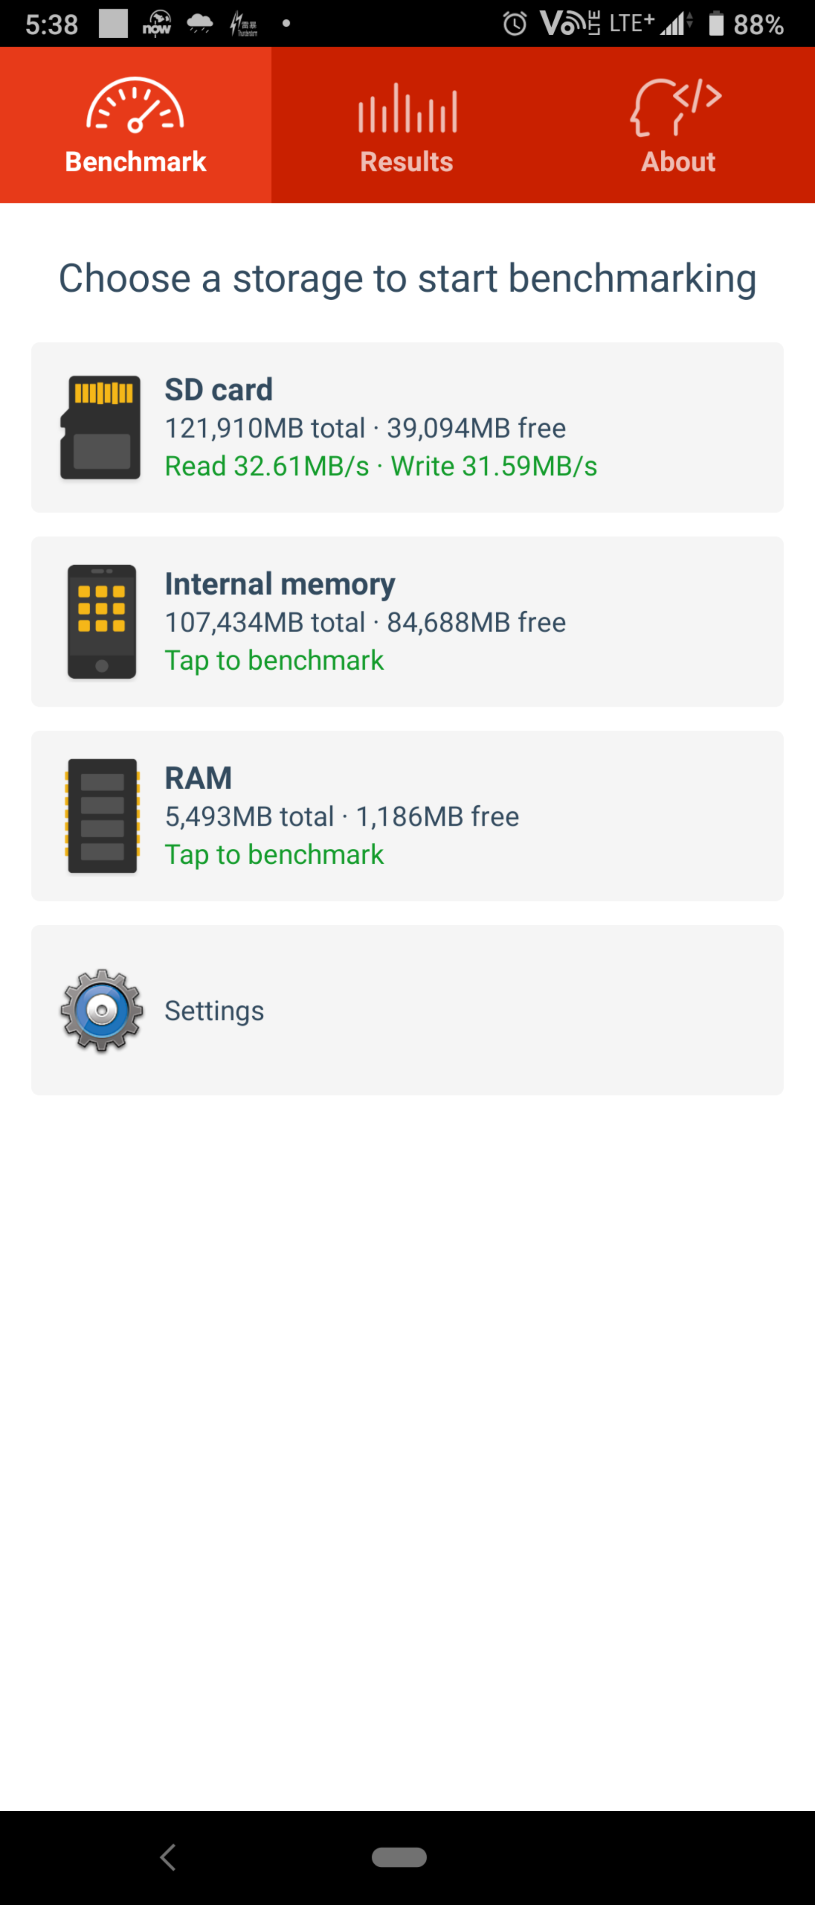Viewport: 815px width, 1905px height.
Task: Tap 'Tap to benchmark' under Internal memory
Action: pos(274,660)
